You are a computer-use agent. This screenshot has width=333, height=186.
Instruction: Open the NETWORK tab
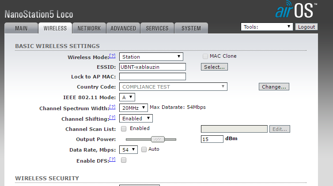89,28
